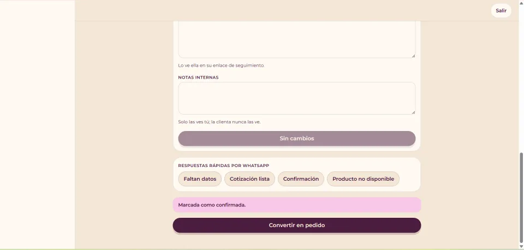Click the text 'Solo las ves tú; la clienta nunca las ve.'
This screenshot has height=250, width=524.
(x=219, y=122)
